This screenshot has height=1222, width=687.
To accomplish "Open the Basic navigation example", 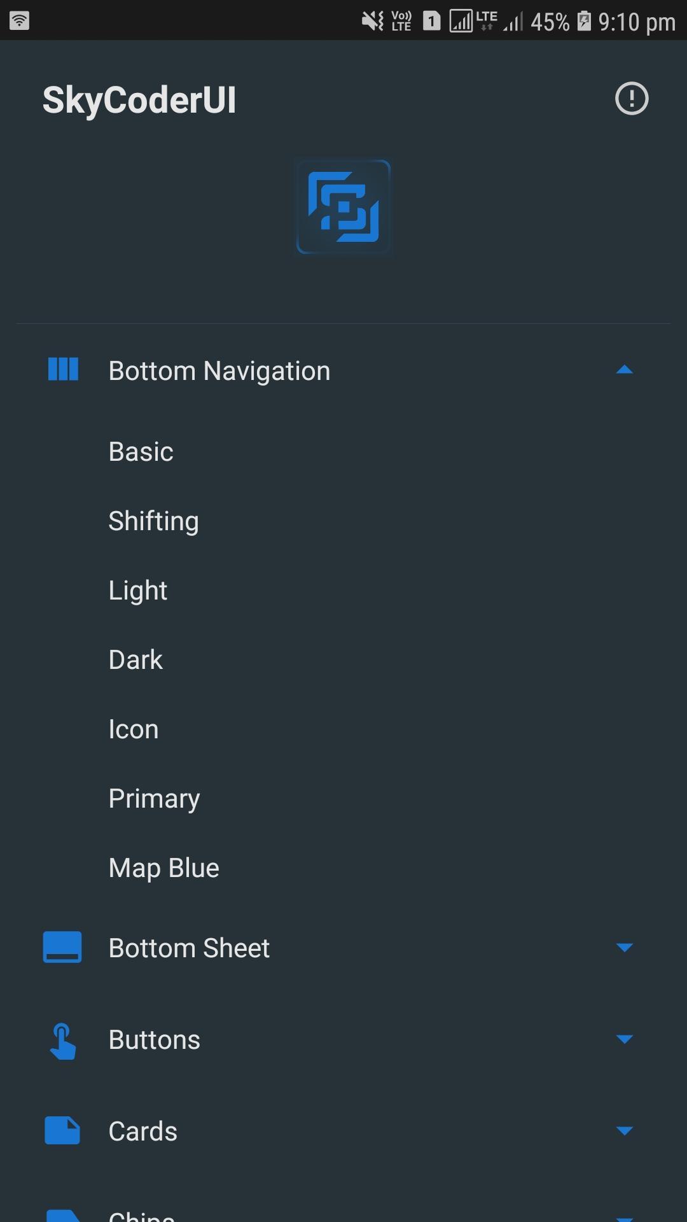I will [x=141, y=452].
